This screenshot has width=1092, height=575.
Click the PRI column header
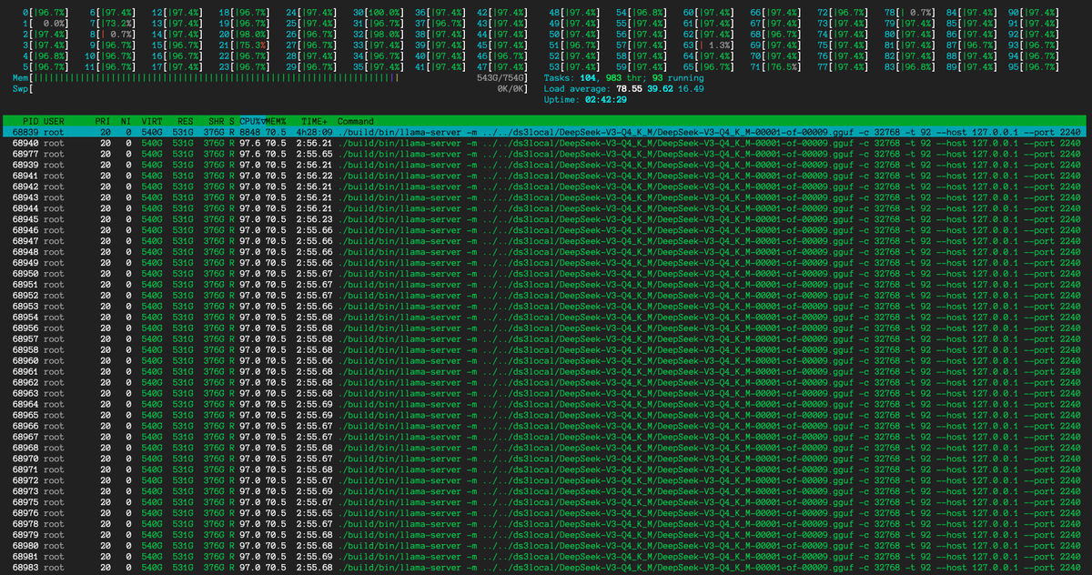(x=103, y=121)
